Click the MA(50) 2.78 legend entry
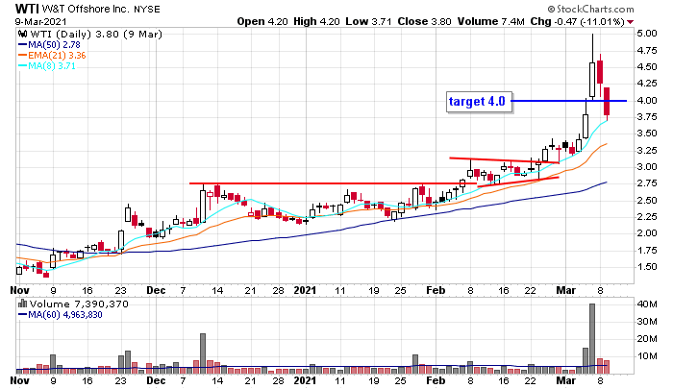The width and height of the screenshot is (673, 389). pos(49,44)
